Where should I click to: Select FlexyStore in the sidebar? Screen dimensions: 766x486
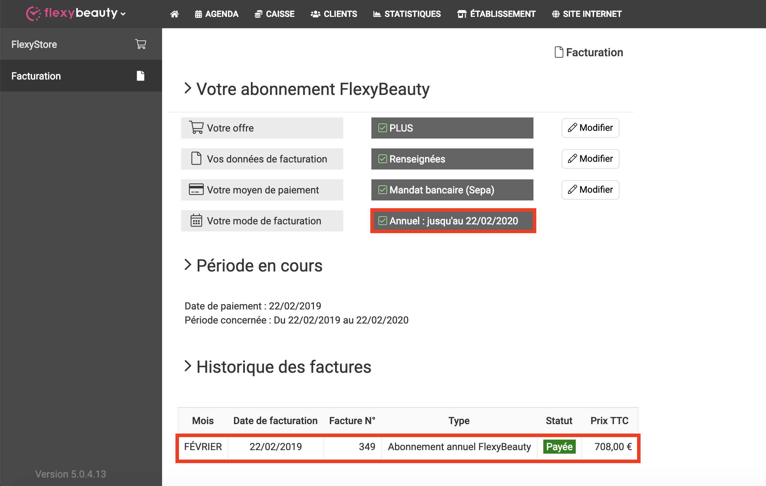click(x=81, y=44)
